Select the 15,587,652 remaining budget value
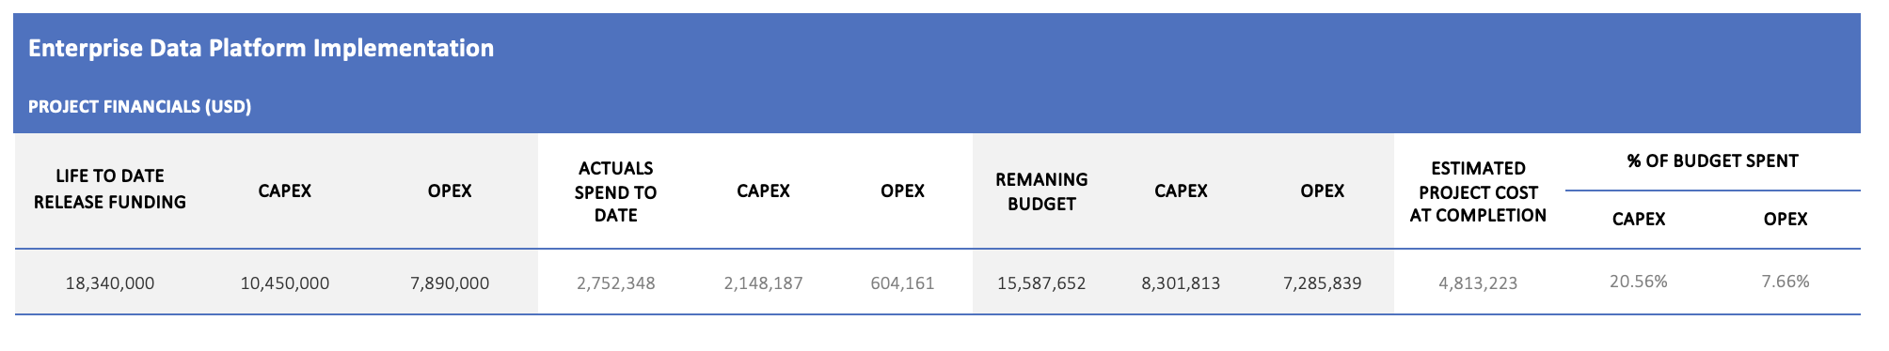 [1041, 282]
